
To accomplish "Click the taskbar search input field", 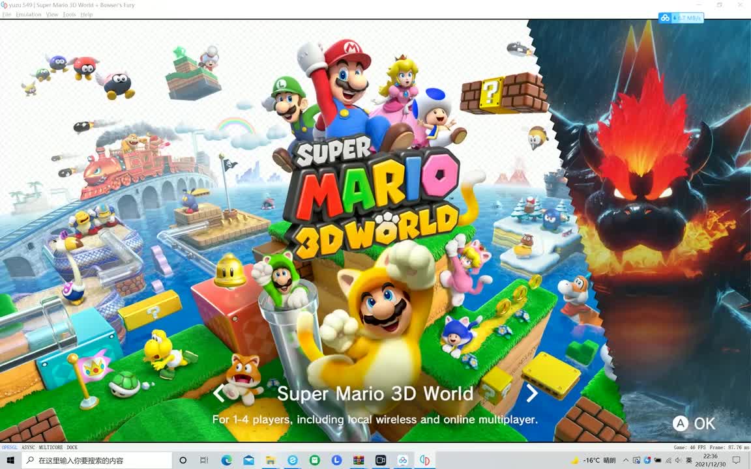I will click(x=97, y=460).
